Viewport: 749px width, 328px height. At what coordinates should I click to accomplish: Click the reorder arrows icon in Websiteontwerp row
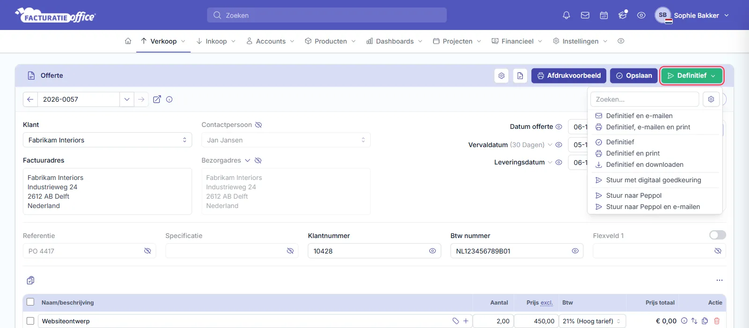694,321
